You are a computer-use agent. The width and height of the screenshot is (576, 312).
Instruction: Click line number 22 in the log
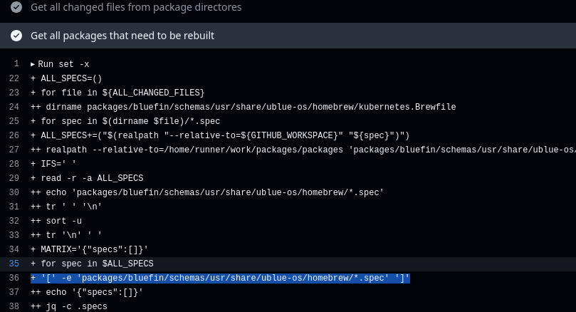(x=14, y=78)
